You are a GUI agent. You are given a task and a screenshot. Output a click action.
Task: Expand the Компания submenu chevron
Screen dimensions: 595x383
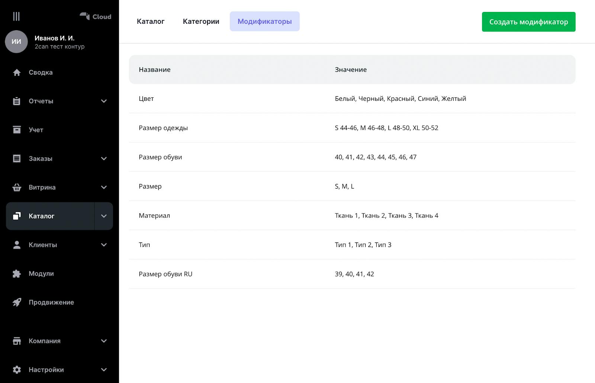pos(104,341)
